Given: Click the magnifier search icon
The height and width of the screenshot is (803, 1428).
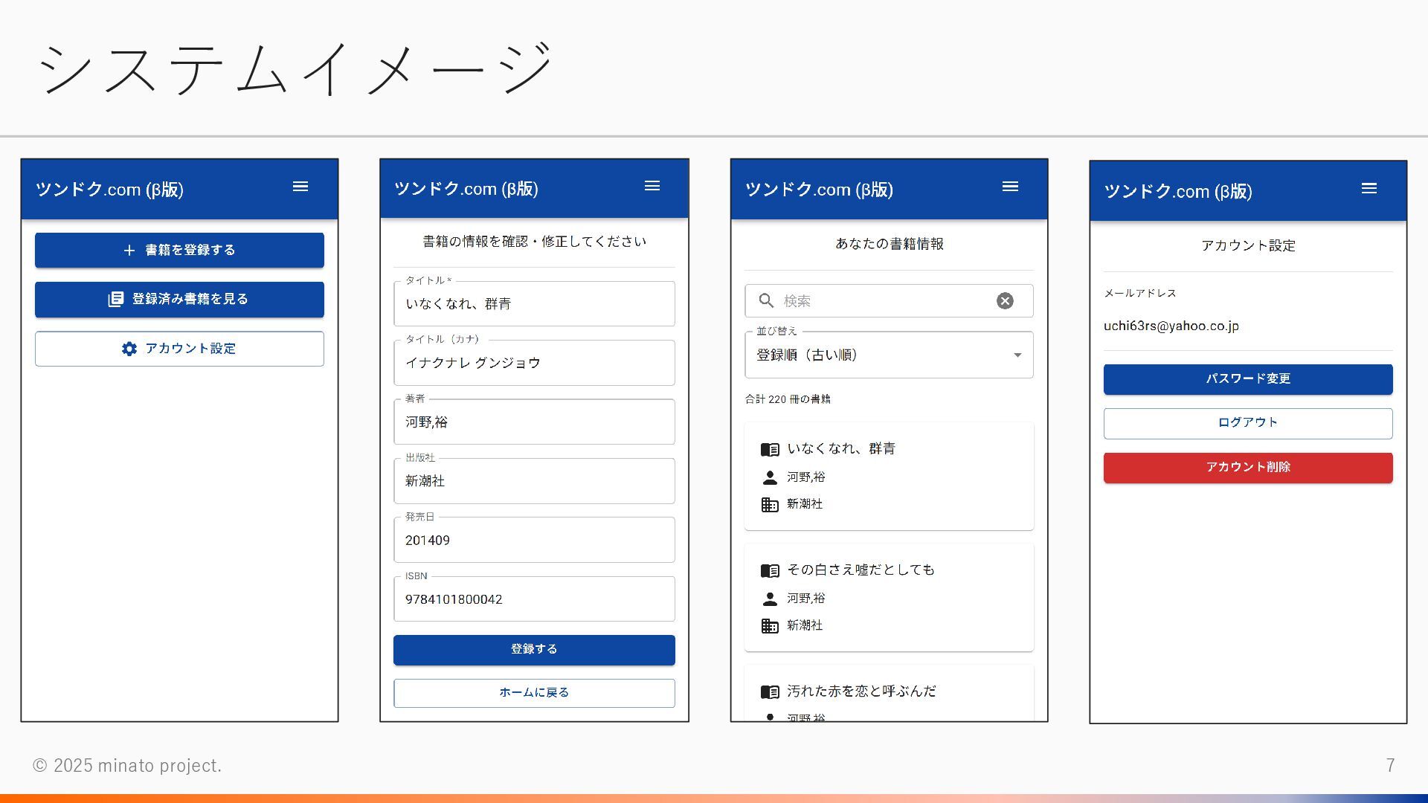Looking at the screenshot, I should 766,301.
